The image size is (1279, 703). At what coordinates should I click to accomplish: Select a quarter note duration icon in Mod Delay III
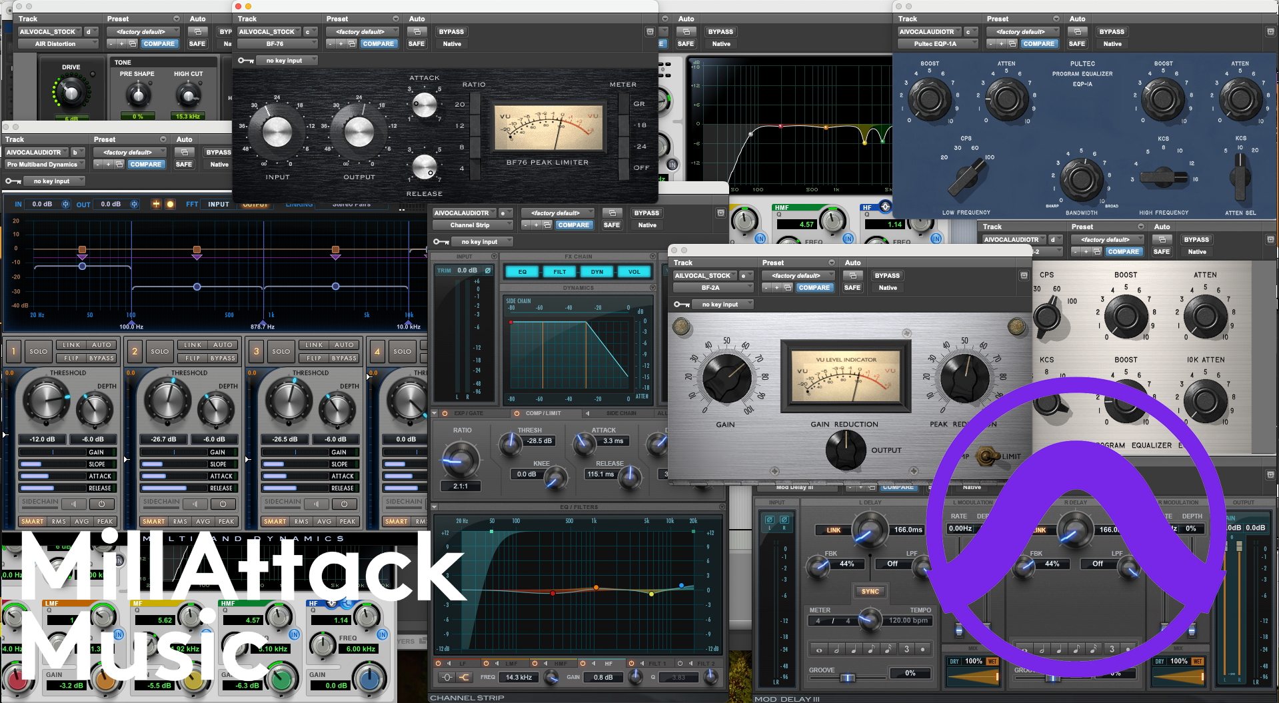pos(853,649)
